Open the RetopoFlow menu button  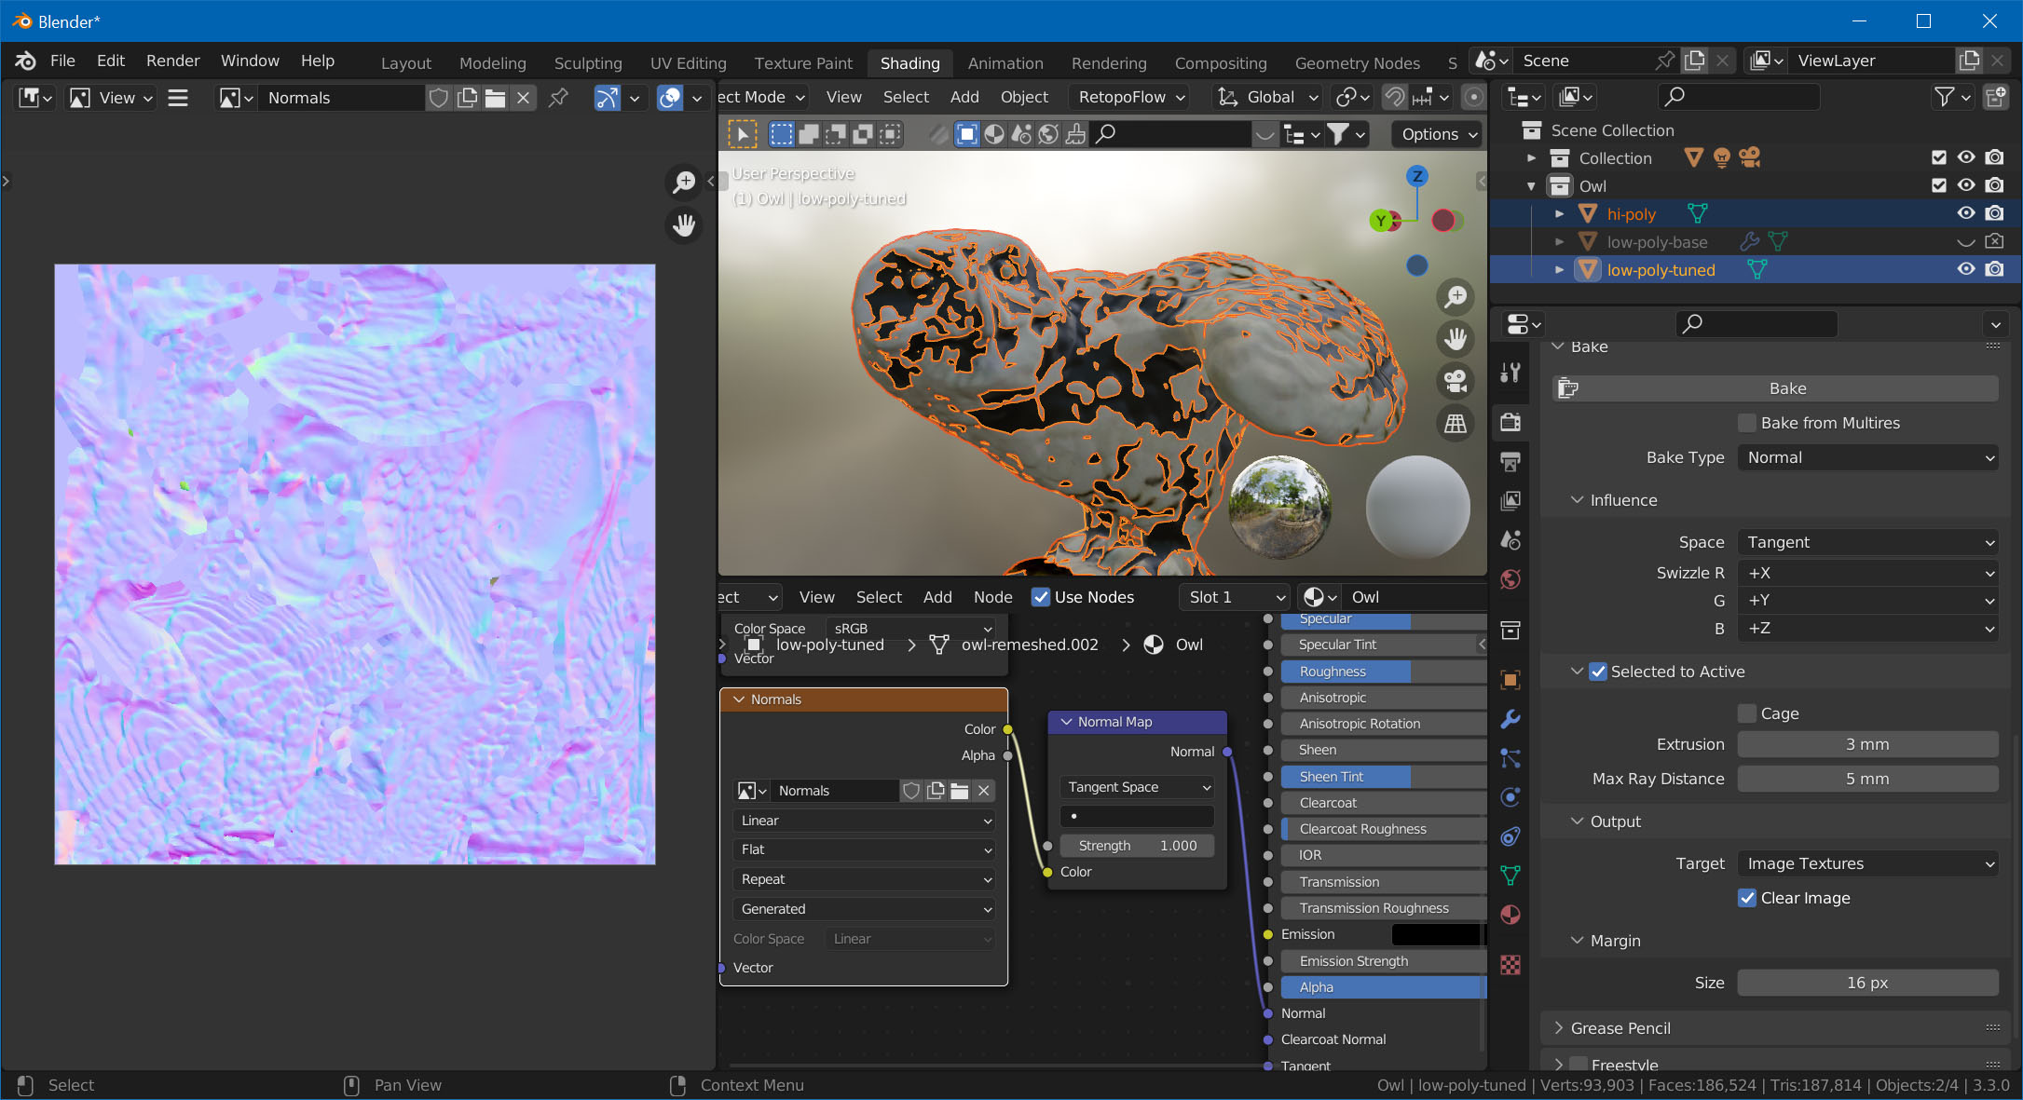click(1131, 97)
